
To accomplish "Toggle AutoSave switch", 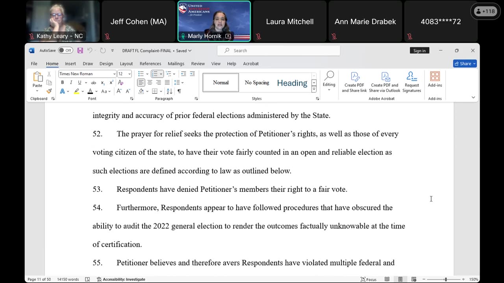I will click(65, 50).
